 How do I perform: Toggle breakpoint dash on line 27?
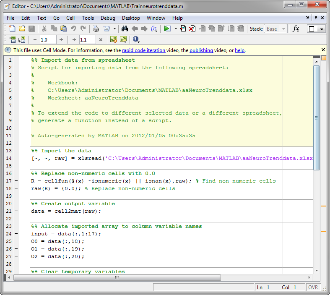[16, 256]
